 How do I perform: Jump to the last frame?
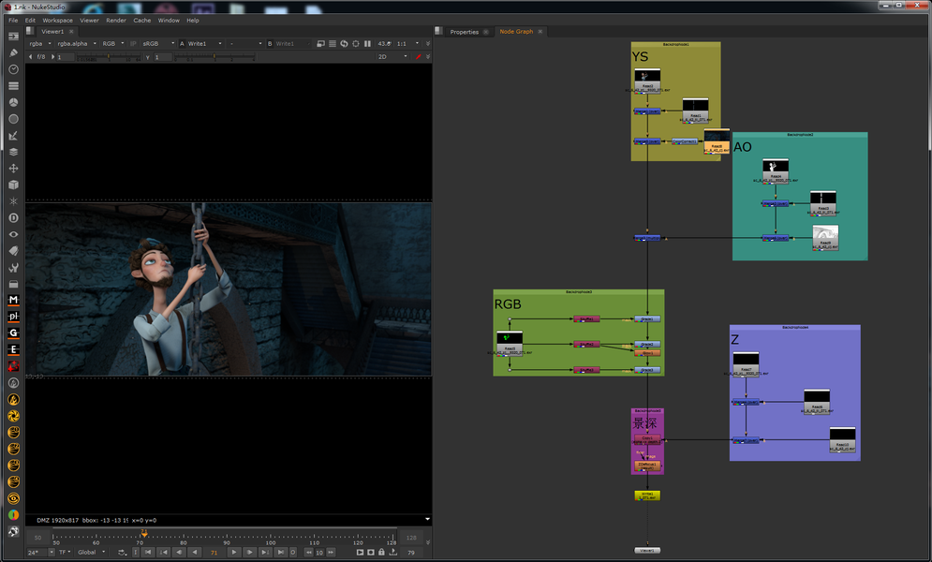click(x=281, y=552)
